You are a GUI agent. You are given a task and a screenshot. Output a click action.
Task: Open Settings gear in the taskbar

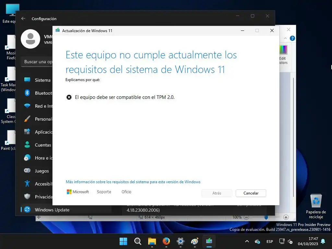[180, 241]
